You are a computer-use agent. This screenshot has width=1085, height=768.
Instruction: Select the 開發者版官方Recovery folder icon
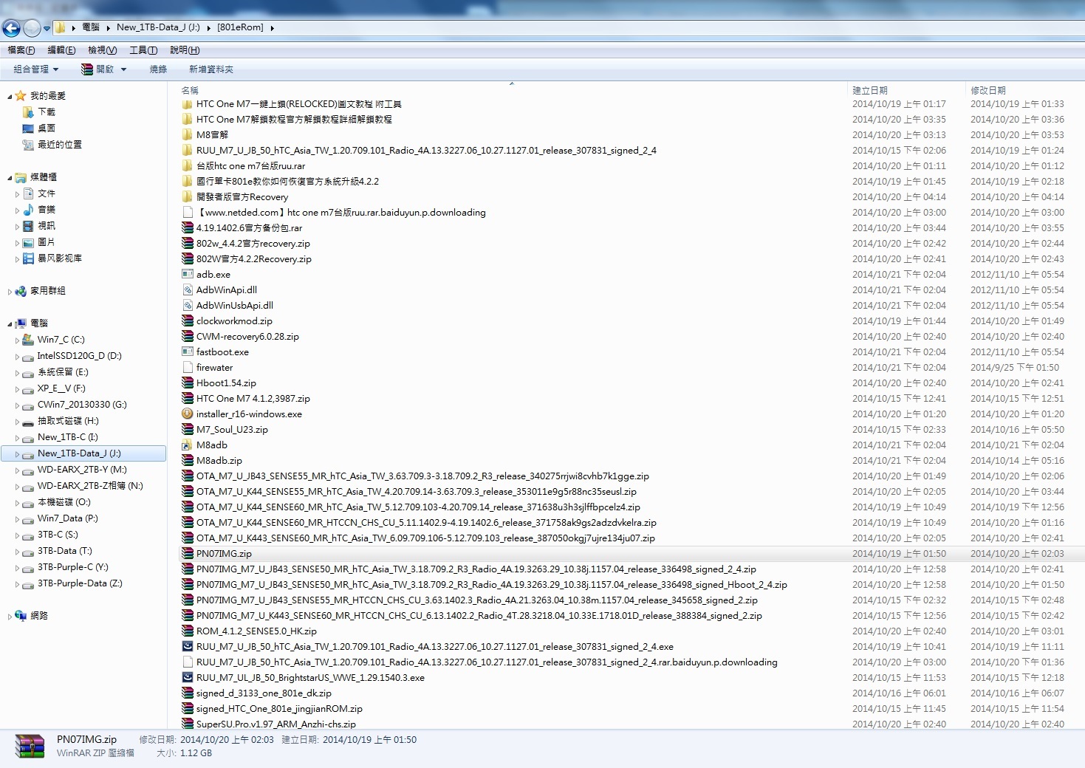188,196
